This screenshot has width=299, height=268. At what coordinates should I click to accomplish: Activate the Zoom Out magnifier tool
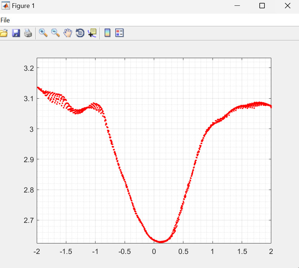point(55,33)
